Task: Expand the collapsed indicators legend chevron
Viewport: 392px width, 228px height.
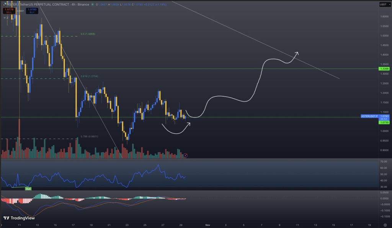Action: click(x=5, y=18)
